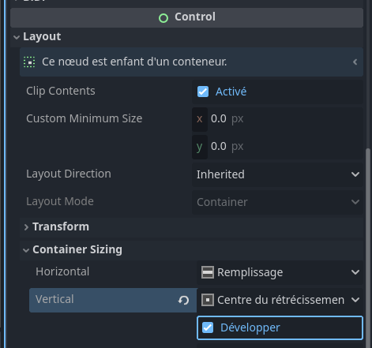This screenshot has height=348, width=372.
Task: Click the container anchor icon beside the message
Action: pyautogui.click(x=29, y=62)
